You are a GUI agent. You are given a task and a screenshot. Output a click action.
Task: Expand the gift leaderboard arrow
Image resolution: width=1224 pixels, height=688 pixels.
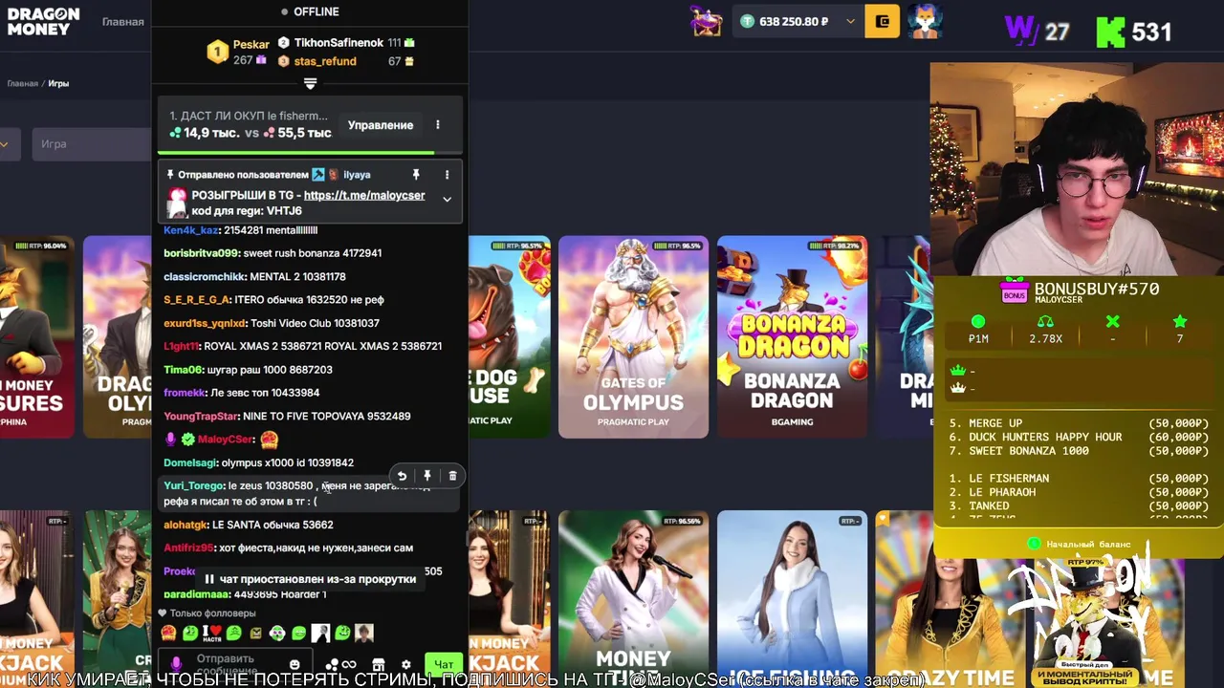tap(310, 84)
